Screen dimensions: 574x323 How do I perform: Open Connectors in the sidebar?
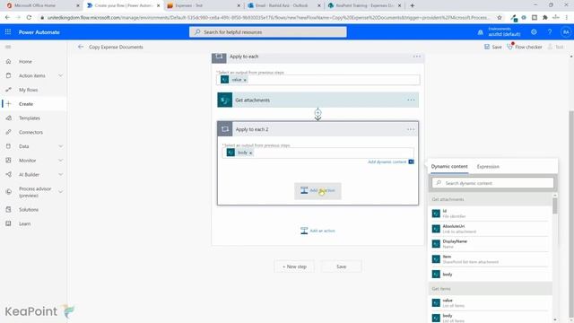click(x=30, y=132)
